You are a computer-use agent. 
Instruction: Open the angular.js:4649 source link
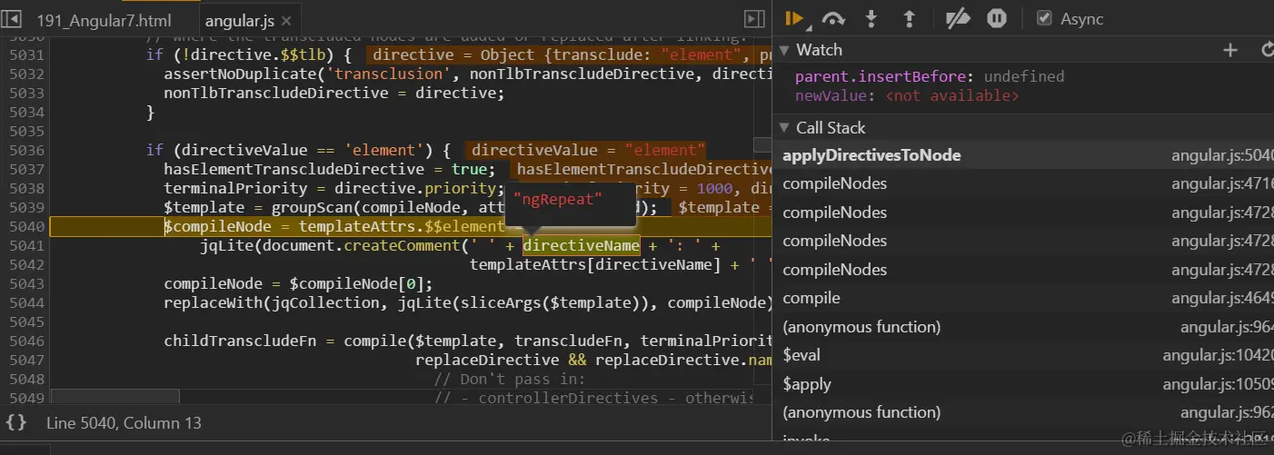coord(1222,298)
